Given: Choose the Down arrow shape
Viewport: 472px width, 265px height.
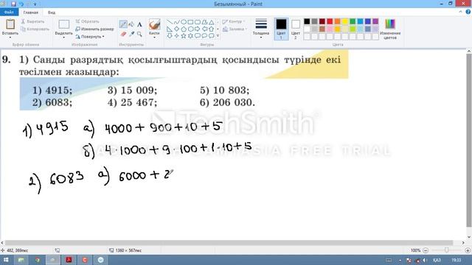Looking at the screenshot, I should [170, 36].
